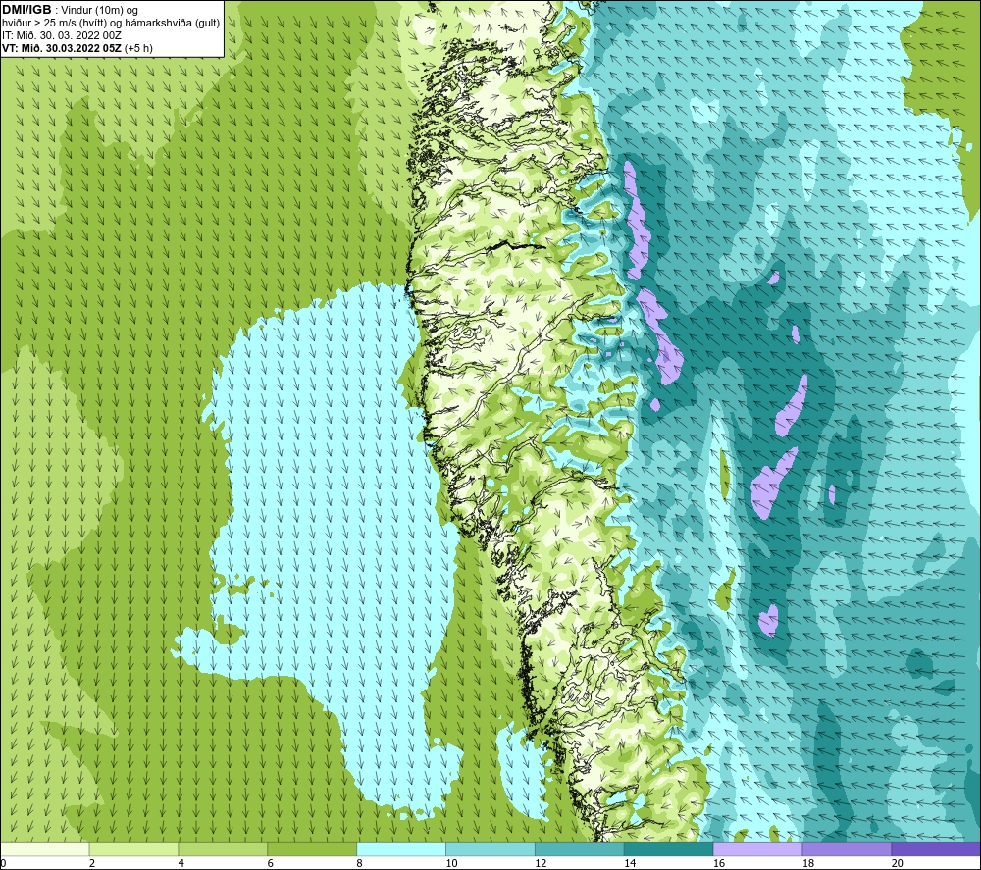Click the 0–2 m/s palest legend swatch
Image resolution: width=981 pixels, height=870 pixels.
[x=45, y=848]
